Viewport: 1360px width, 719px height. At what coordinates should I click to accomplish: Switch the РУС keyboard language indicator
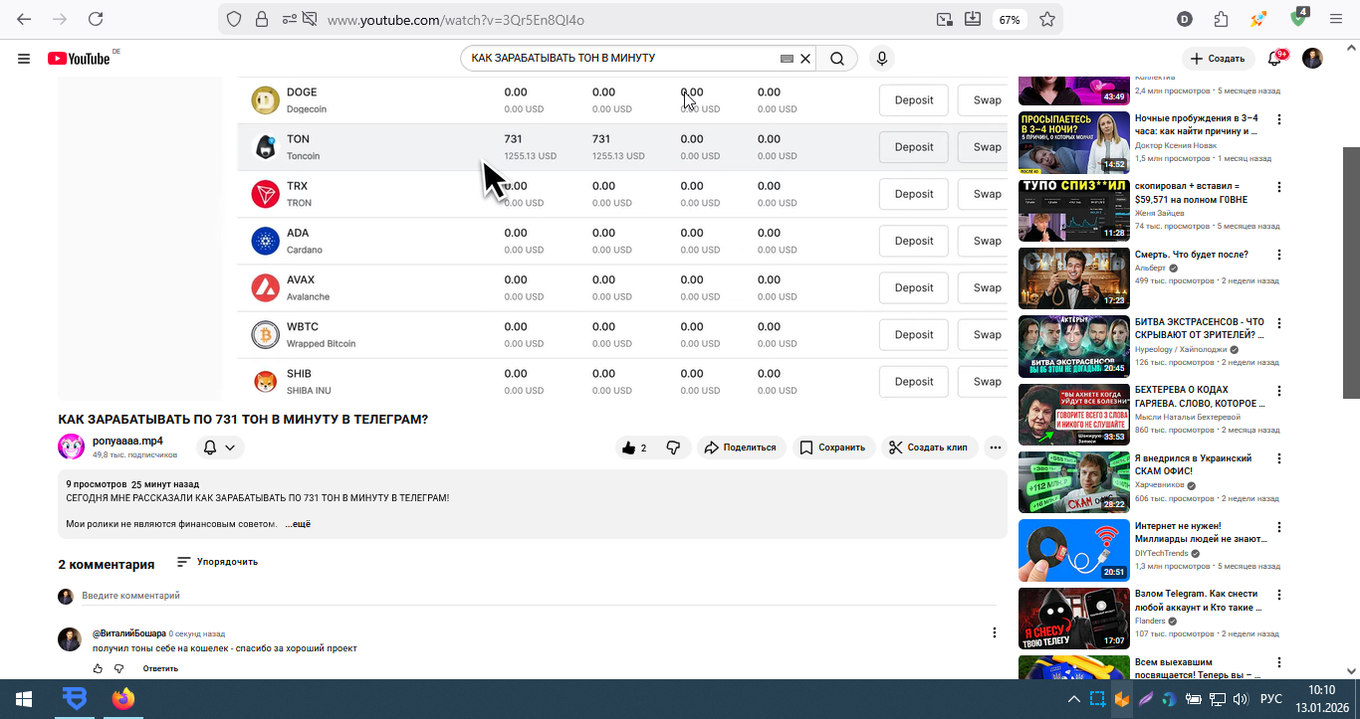tap(1271, 699)
